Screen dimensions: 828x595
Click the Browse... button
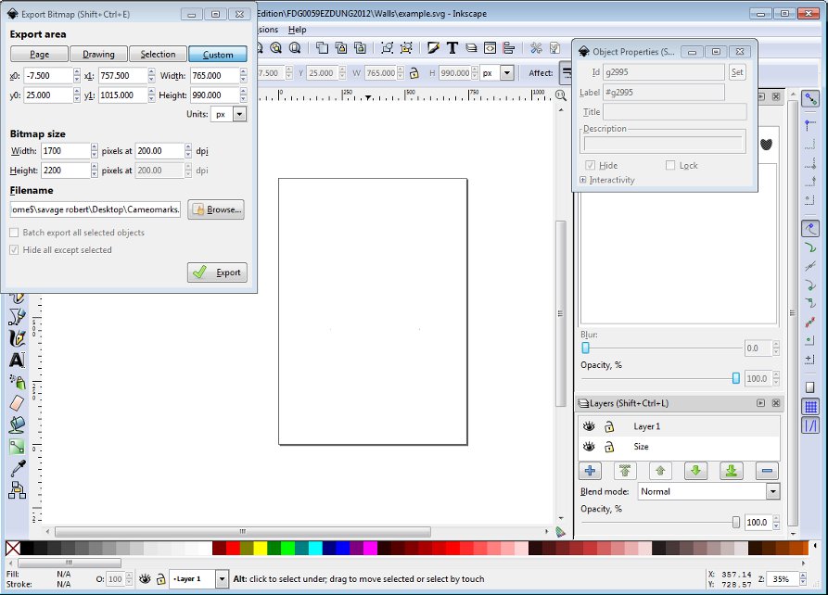(x=216, y=209)
